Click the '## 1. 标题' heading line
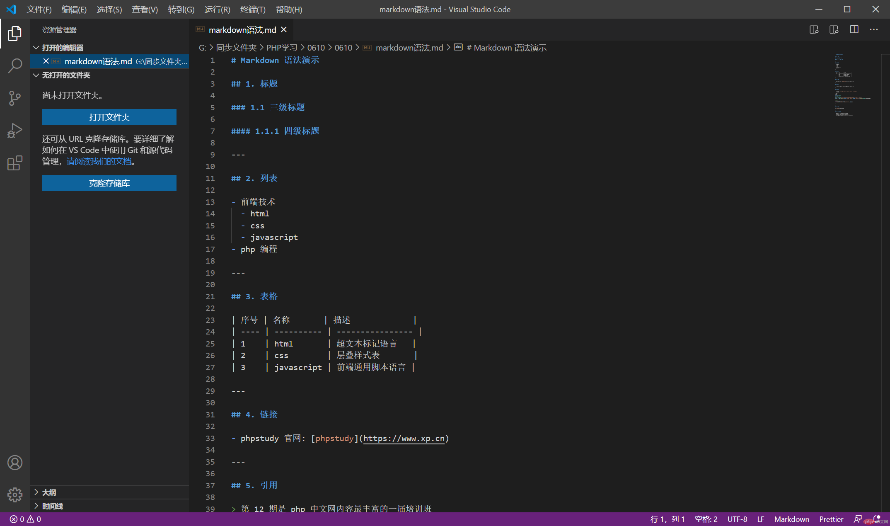The width and height of the screenshot is (890, 526). pyautogui.click(x=254, y=84)
